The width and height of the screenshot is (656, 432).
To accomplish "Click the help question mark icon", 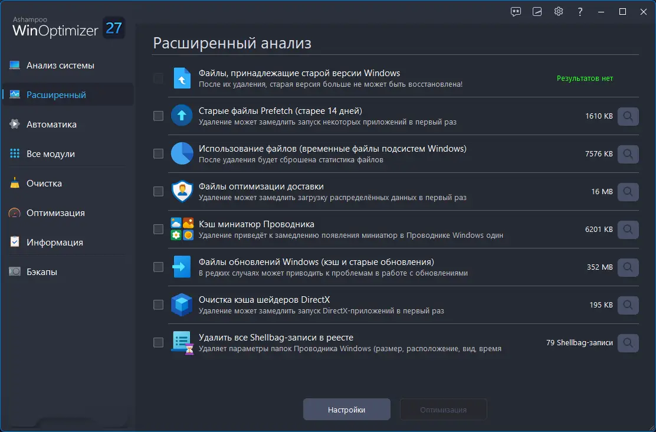I will [579, 11].
